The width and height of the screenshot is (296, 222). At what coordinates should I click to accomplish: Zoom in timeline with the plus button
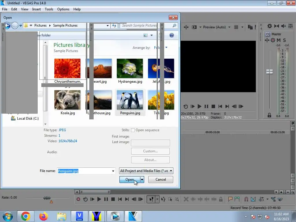tap(281, 192)
